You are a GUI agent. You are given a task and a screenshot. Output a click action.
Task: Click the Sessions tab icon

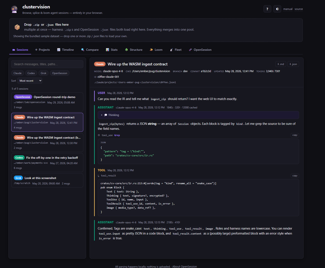[x=14, y=50]
